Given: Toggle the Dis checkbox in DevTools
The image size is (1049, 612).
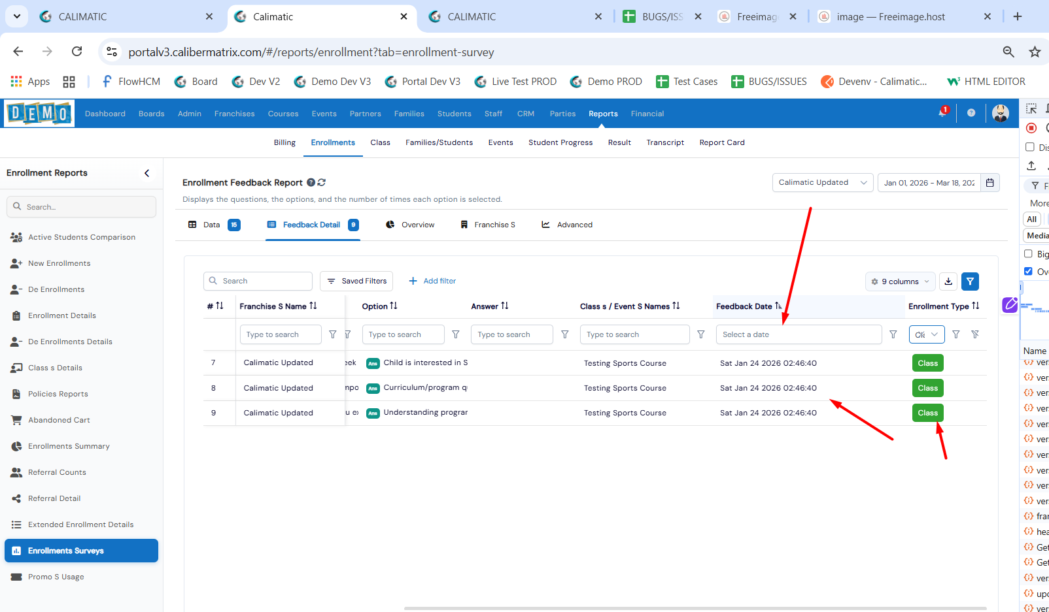Looking at the screenshot, I should coord(1030,147).
